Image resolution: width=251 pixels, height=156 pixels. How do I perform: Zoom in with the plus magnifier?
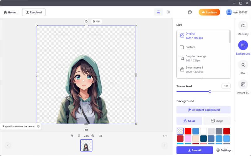(x=93, y=136)
